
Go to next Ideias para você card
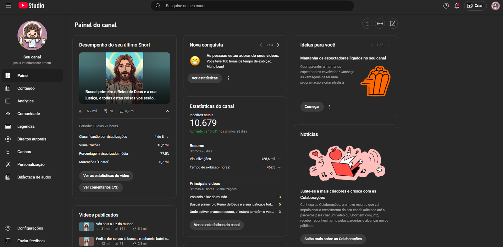(x=389, y=45)
